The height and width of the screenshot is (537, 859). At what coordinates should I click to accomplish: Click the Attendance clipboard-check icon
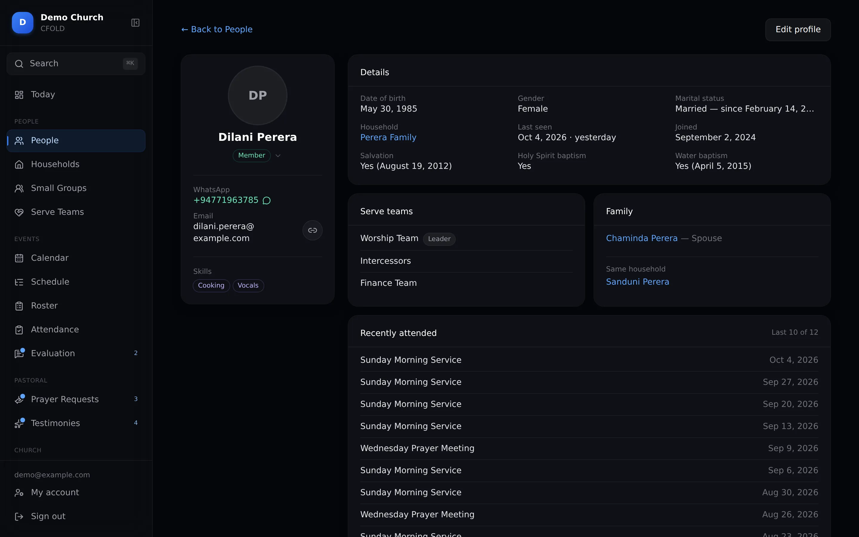coord(19,330)
